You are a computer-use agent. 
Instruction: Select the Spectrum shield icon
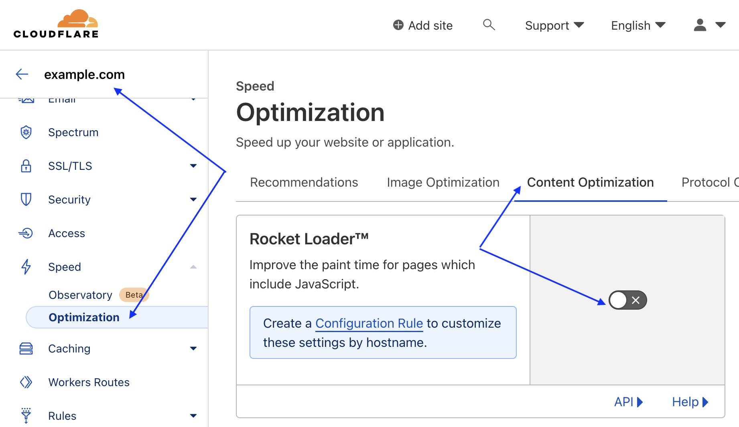(x=26, y=132)
